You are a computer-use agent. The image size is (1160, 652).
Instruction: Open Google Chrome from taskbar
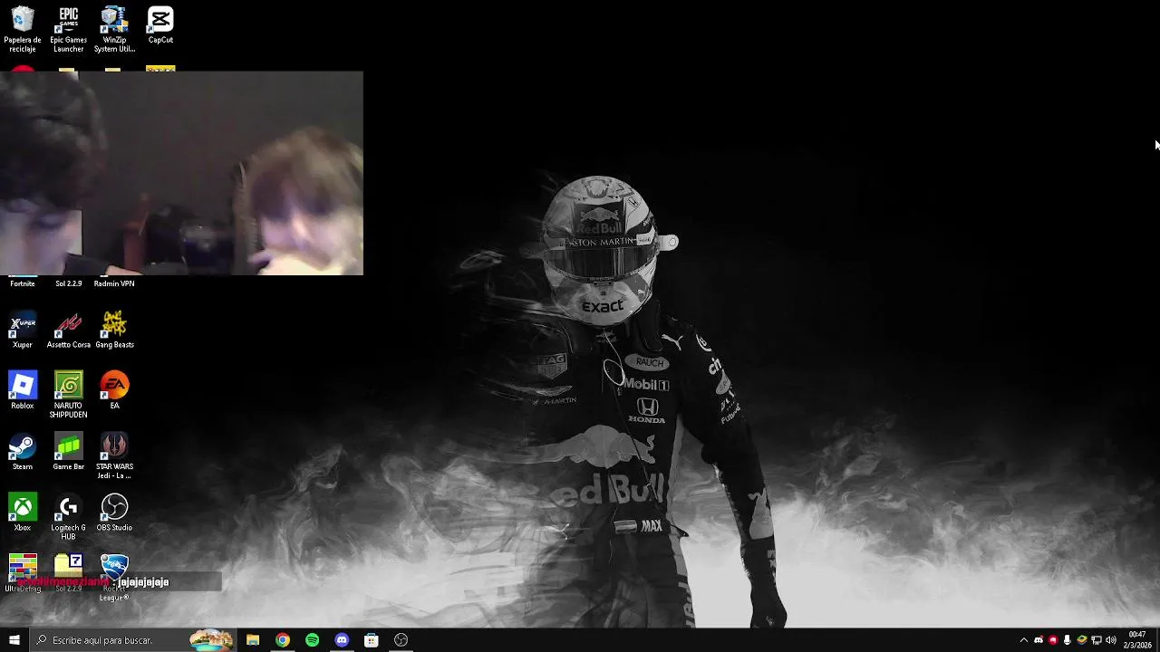click(283, 640)
